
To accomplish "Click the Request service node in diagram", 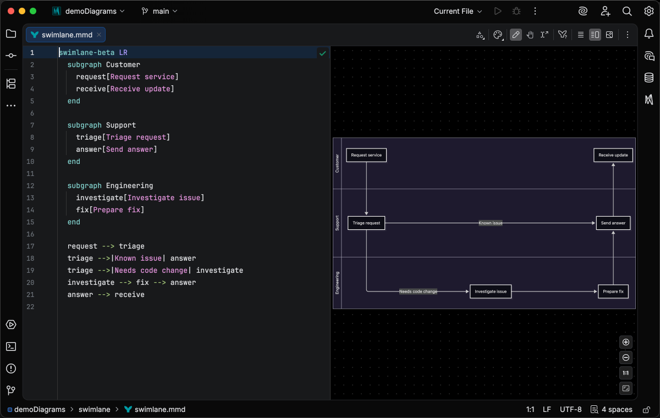I will pos(366,155).
